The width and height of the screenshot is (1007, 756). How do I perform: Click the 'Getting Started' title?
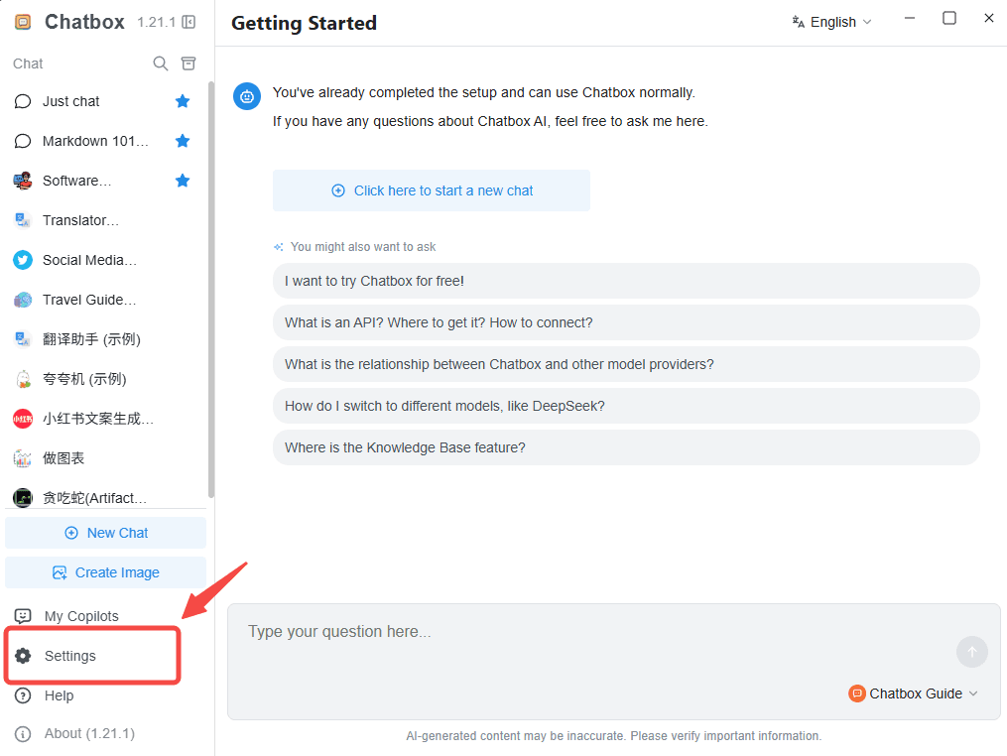(304, 23)
